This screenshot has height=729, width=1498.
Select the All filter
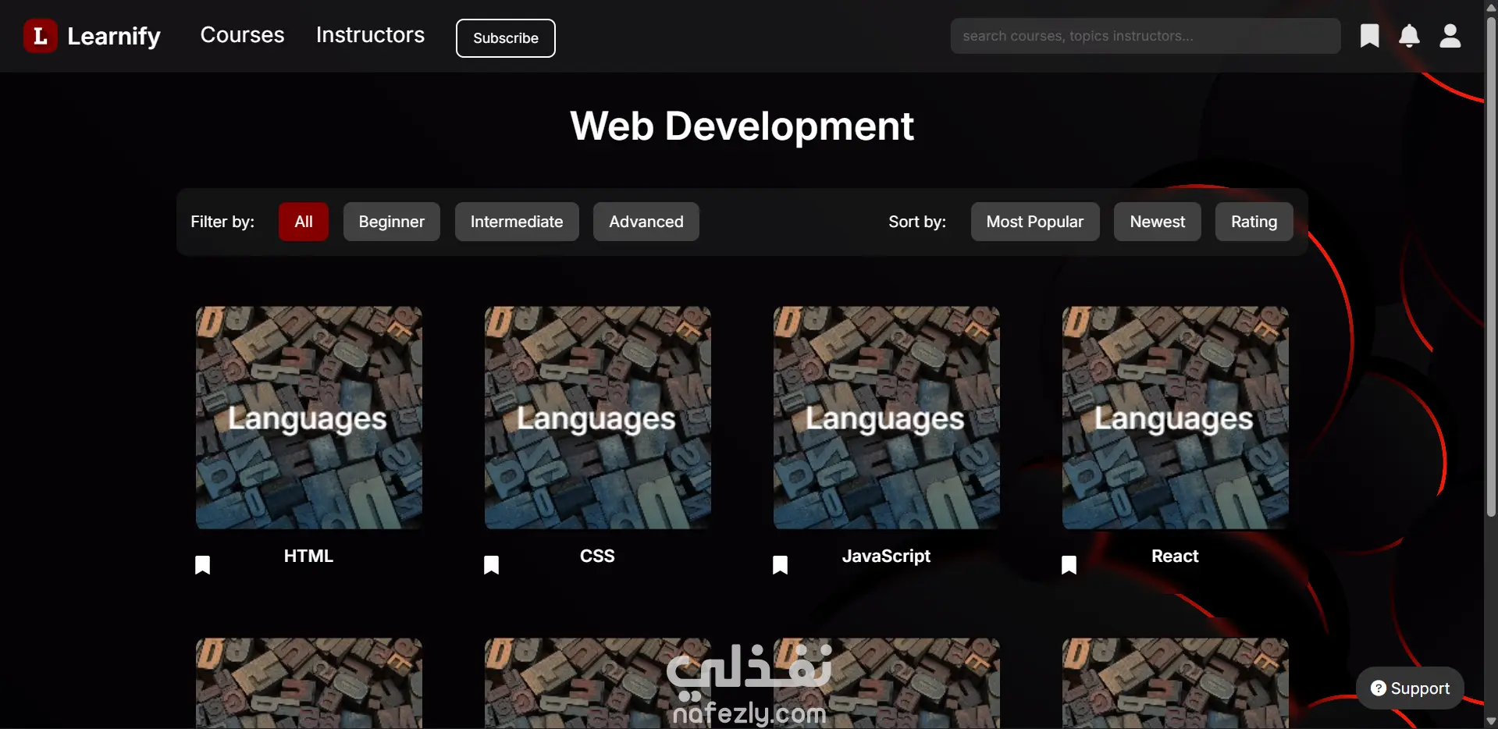coord(304,222)
